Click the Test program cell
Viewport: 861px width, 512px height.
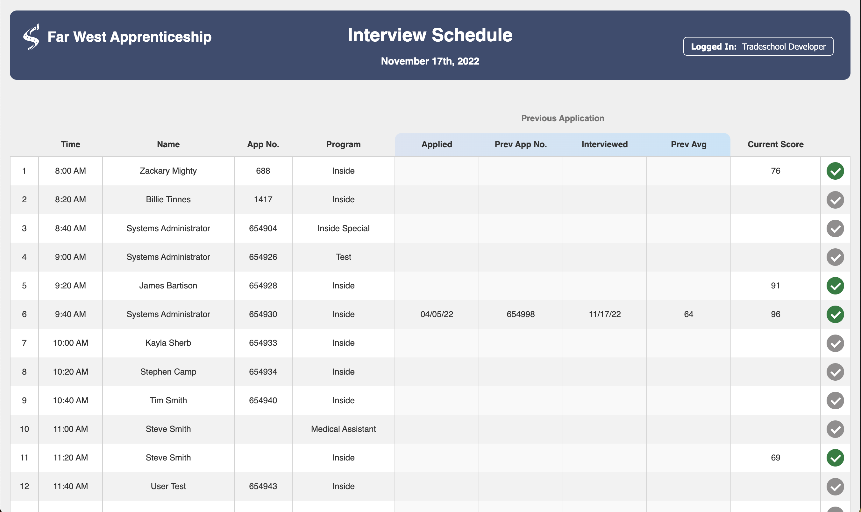pyautogui.click(x=343, y=257)
